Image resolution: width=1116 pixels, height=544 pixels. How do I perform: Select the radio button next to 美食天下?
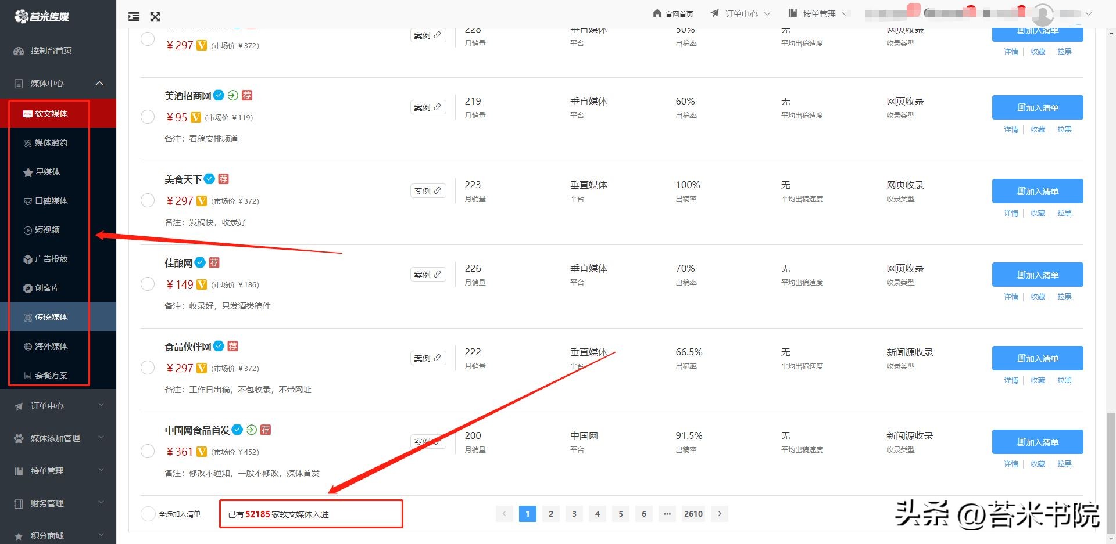148,200
